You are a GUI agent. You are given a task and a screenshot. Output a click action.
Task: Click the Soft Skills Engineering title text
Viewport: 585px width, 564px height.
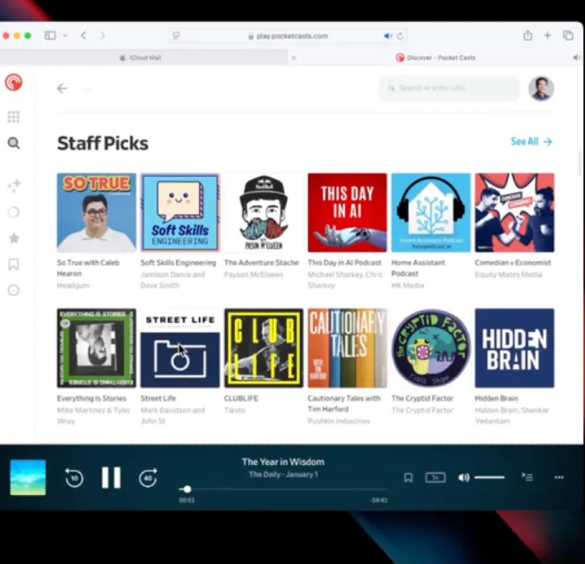click(x=178, y=263)
